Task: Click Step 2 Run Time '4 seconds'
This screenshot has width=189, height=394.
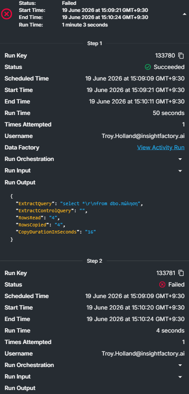Action: point(170,331)
